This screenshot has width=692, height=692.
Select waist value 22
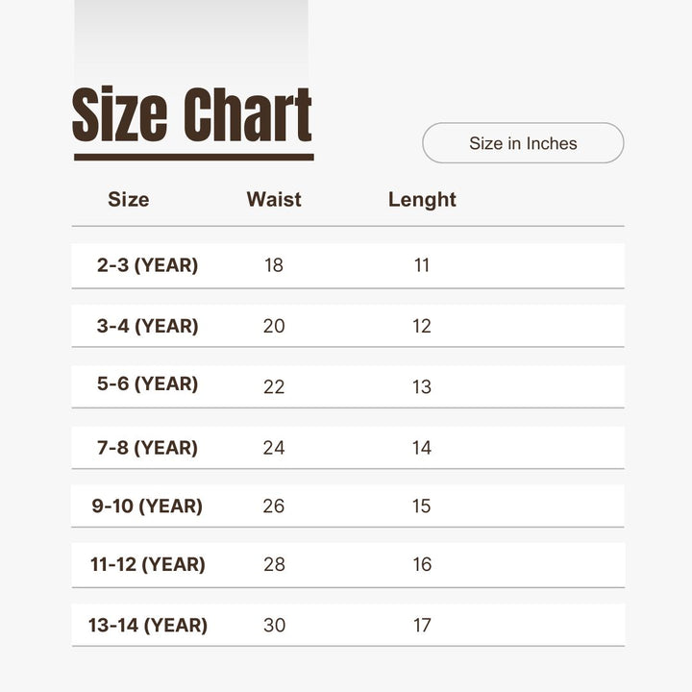coord(274,386)
